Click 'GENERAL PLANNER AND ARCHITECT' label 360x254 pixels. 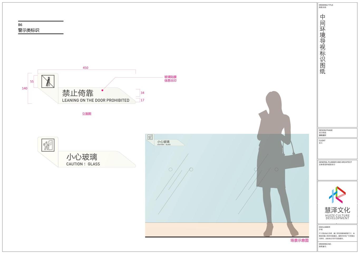click(335, 162)
